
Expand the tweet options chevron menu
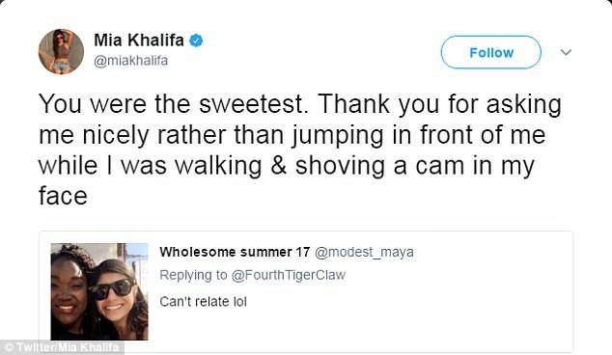[566, 52]
